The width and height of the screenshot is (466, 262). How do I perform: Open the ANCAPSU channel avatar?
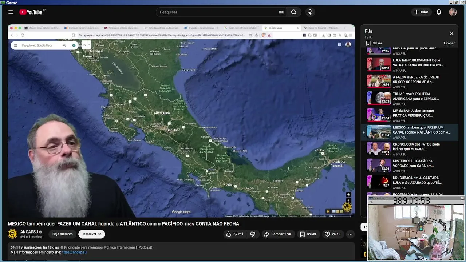[x=13, y=234]
